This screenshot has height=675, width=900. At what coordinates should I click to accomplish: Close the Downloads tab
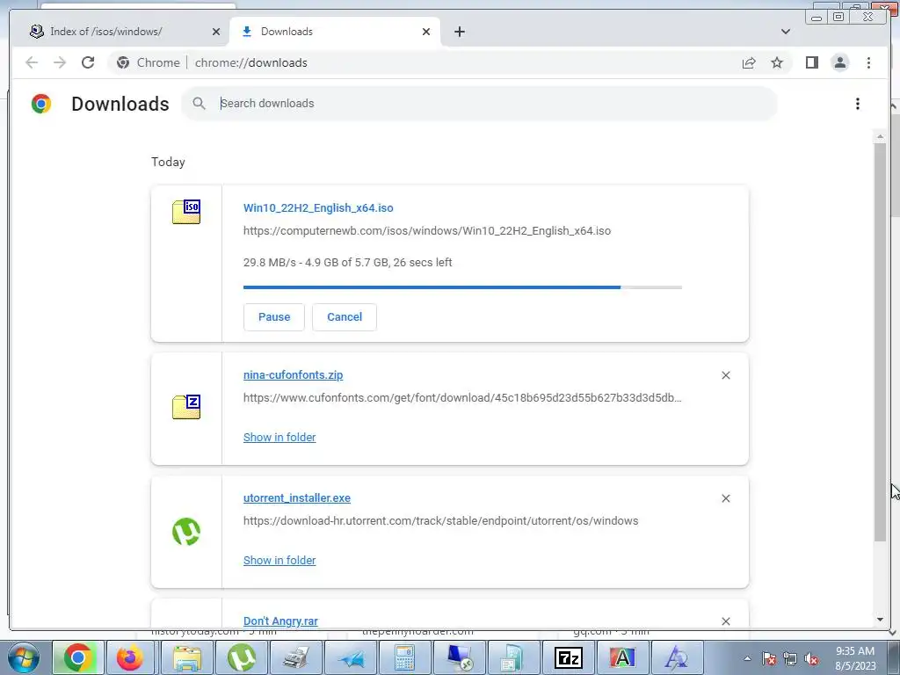[x=426, y=32]
